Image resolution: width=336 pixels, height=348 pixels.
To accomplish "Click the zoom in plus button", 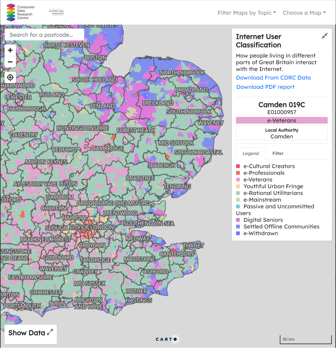I will pos(10,50).
